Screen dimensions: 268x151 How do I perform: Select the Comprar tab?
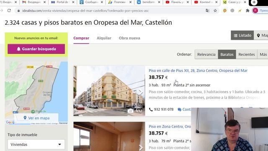click(81, 38)
